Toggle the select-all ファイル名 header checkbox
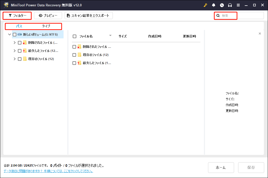The width and height of the screenshot is (268, 178). (x=75, y=36)
